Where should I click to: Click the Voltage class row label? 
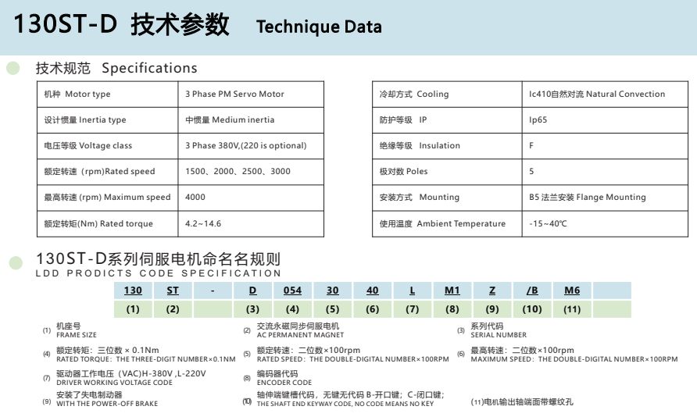coord(88,145)
